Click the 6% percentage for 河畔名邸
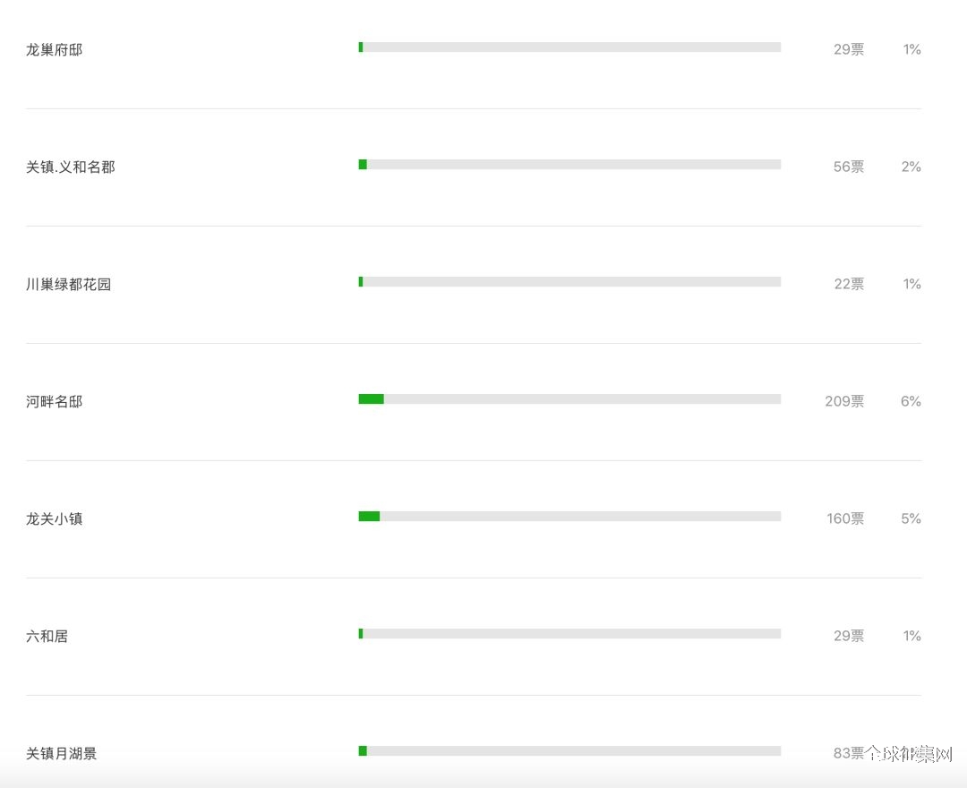The height and width of the screenshot is (788, 967). (911, 401)
